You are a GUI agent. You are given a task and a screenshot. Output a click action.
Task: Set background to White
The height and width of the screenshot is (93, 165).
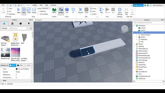pos(13,65)
